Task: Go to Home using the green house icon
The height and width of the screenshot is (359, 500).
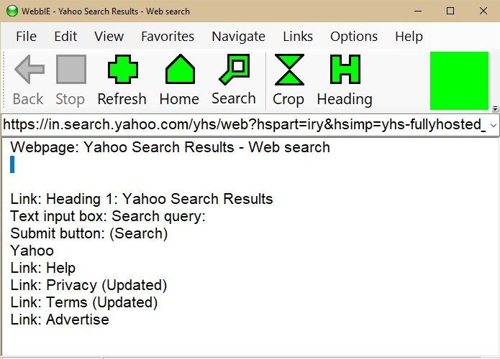Action: pyautogui.click(x=180, y=70)
